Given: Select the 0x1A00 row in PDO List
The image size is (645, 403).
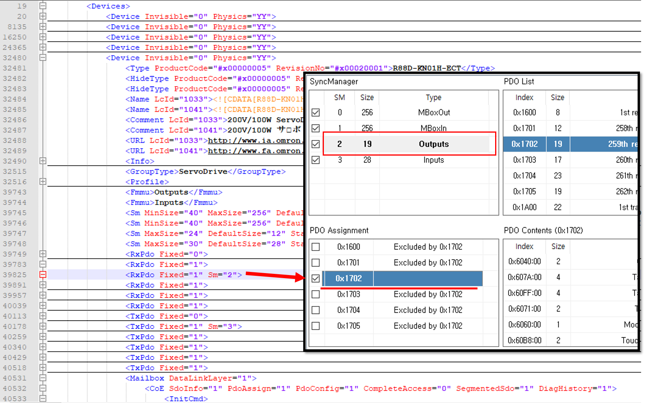Looking at the screenshot, I should (x=524, y=207).
